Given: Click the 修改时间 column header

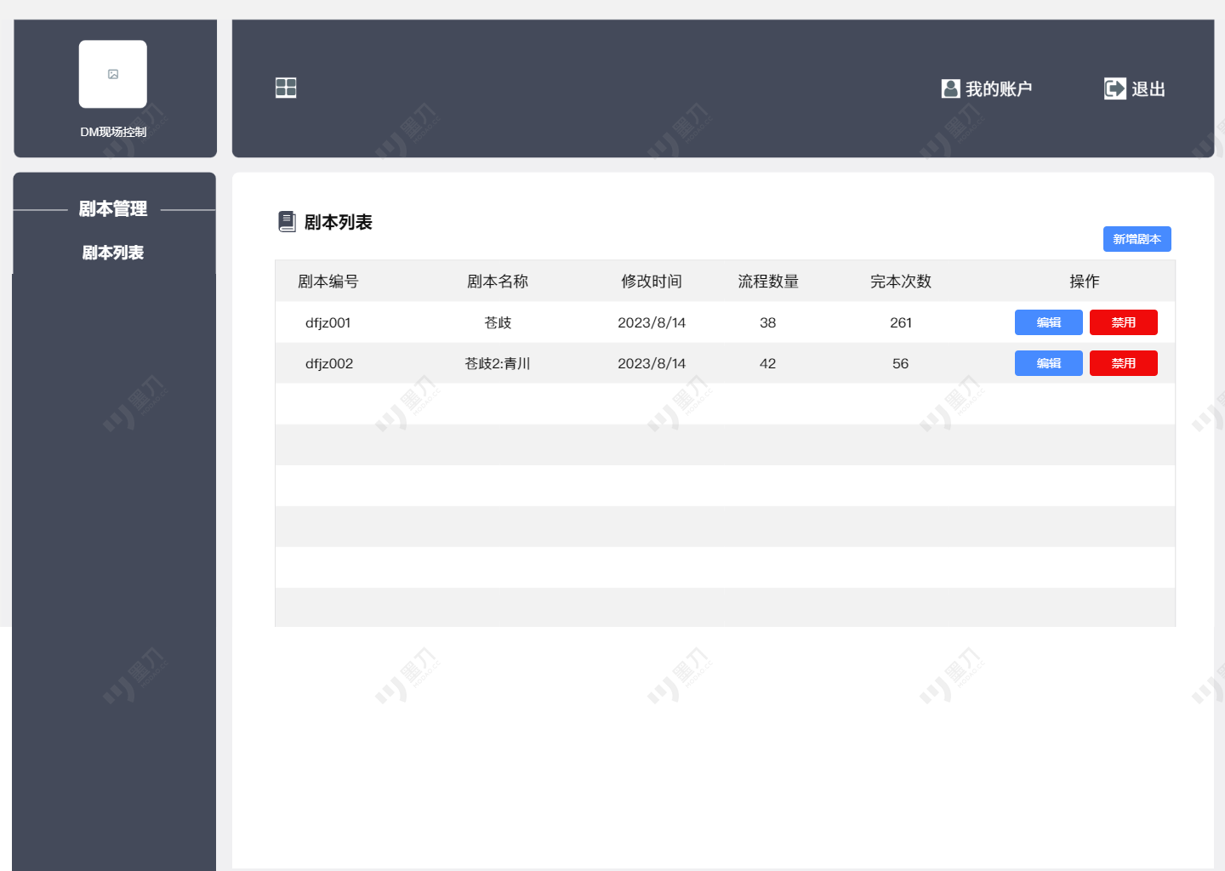Looking at the screenshot, I should [x=652, y=281].
